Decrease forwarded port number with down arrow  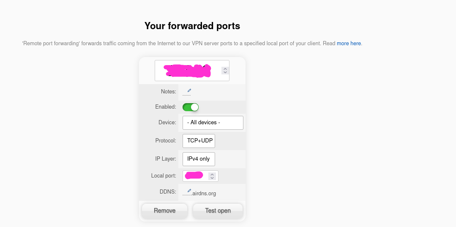pyautogui.click(x=225, y=72)
